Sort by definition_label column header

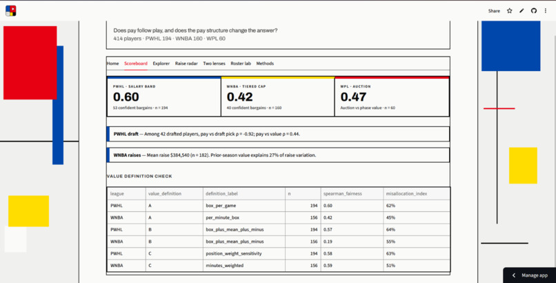[x=244, y=194]
